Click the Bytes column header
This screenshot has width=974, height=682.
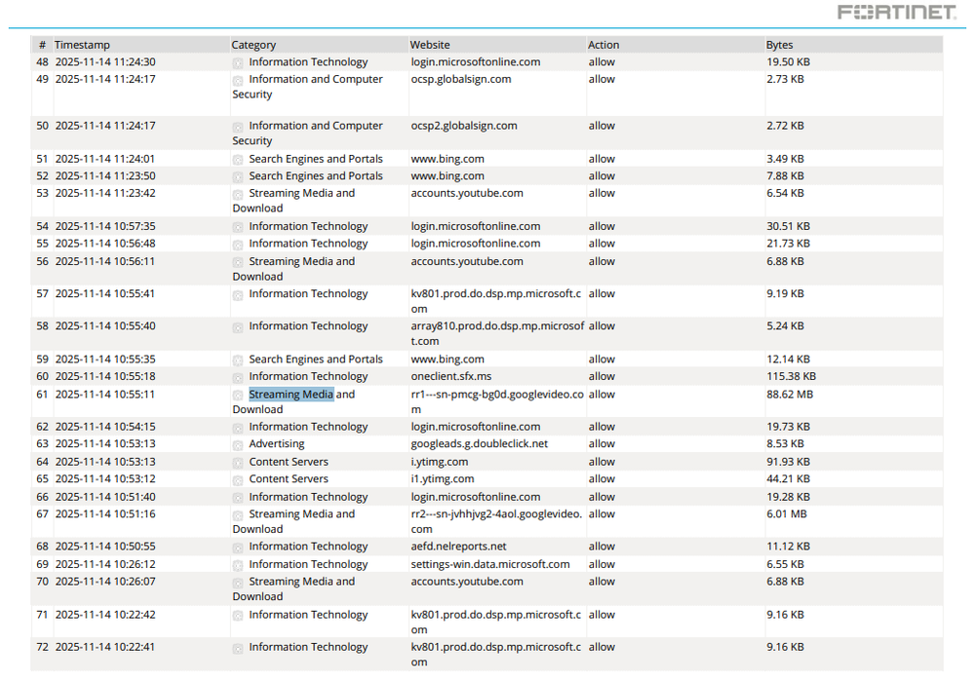tap(780, 45)
